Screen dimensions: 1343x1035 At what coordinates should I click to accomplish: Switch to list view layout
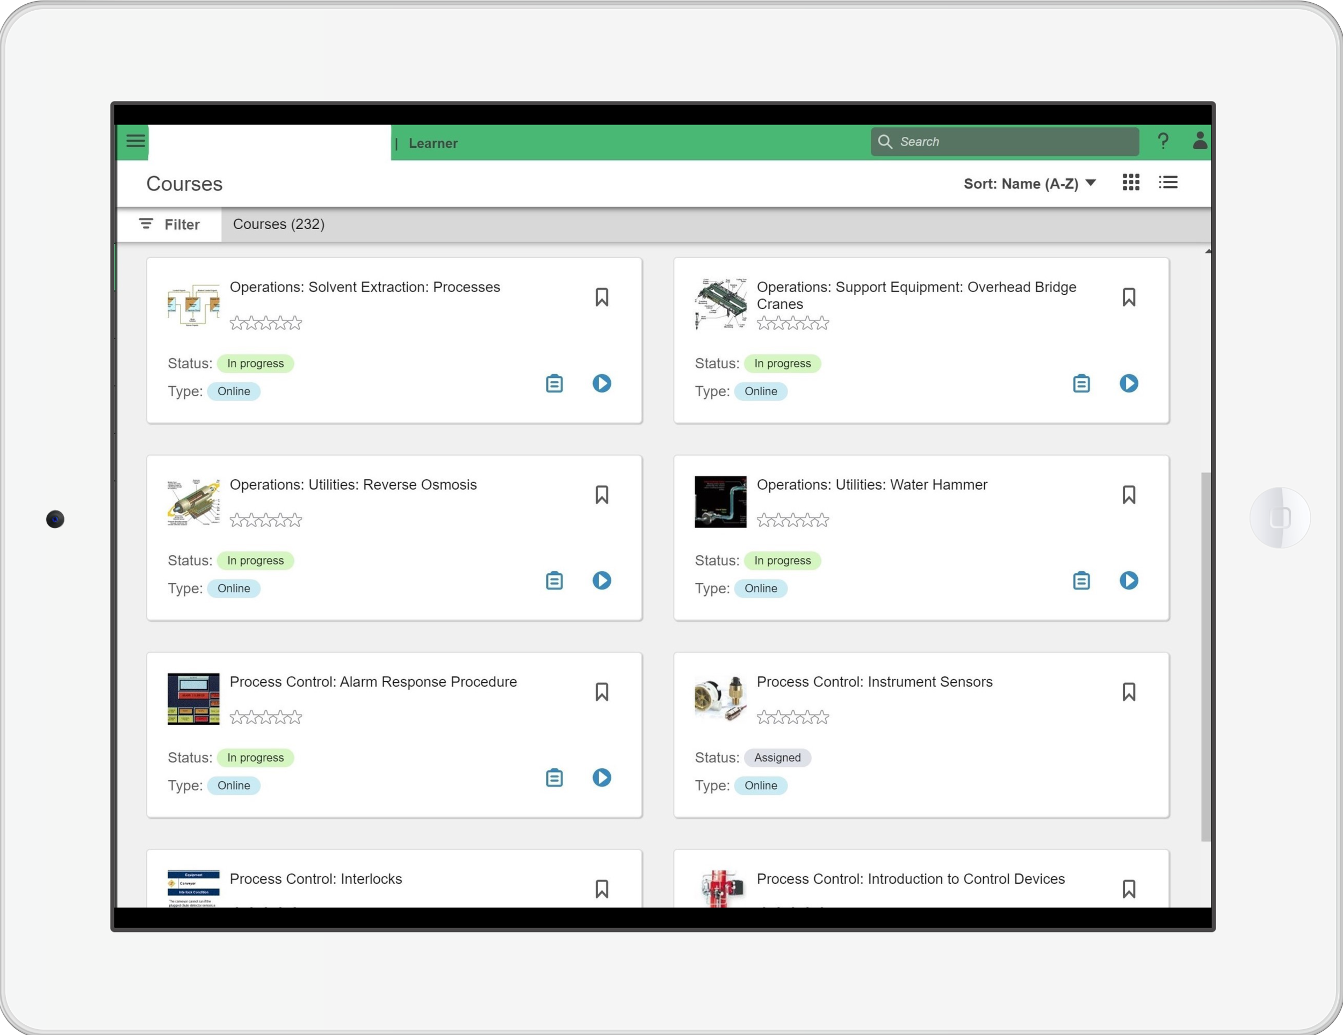pyautogui.click(x=1168, y=183)
